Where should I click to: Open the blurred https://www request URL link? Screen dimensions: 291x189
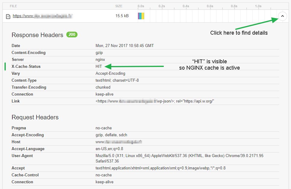[43, 16]
